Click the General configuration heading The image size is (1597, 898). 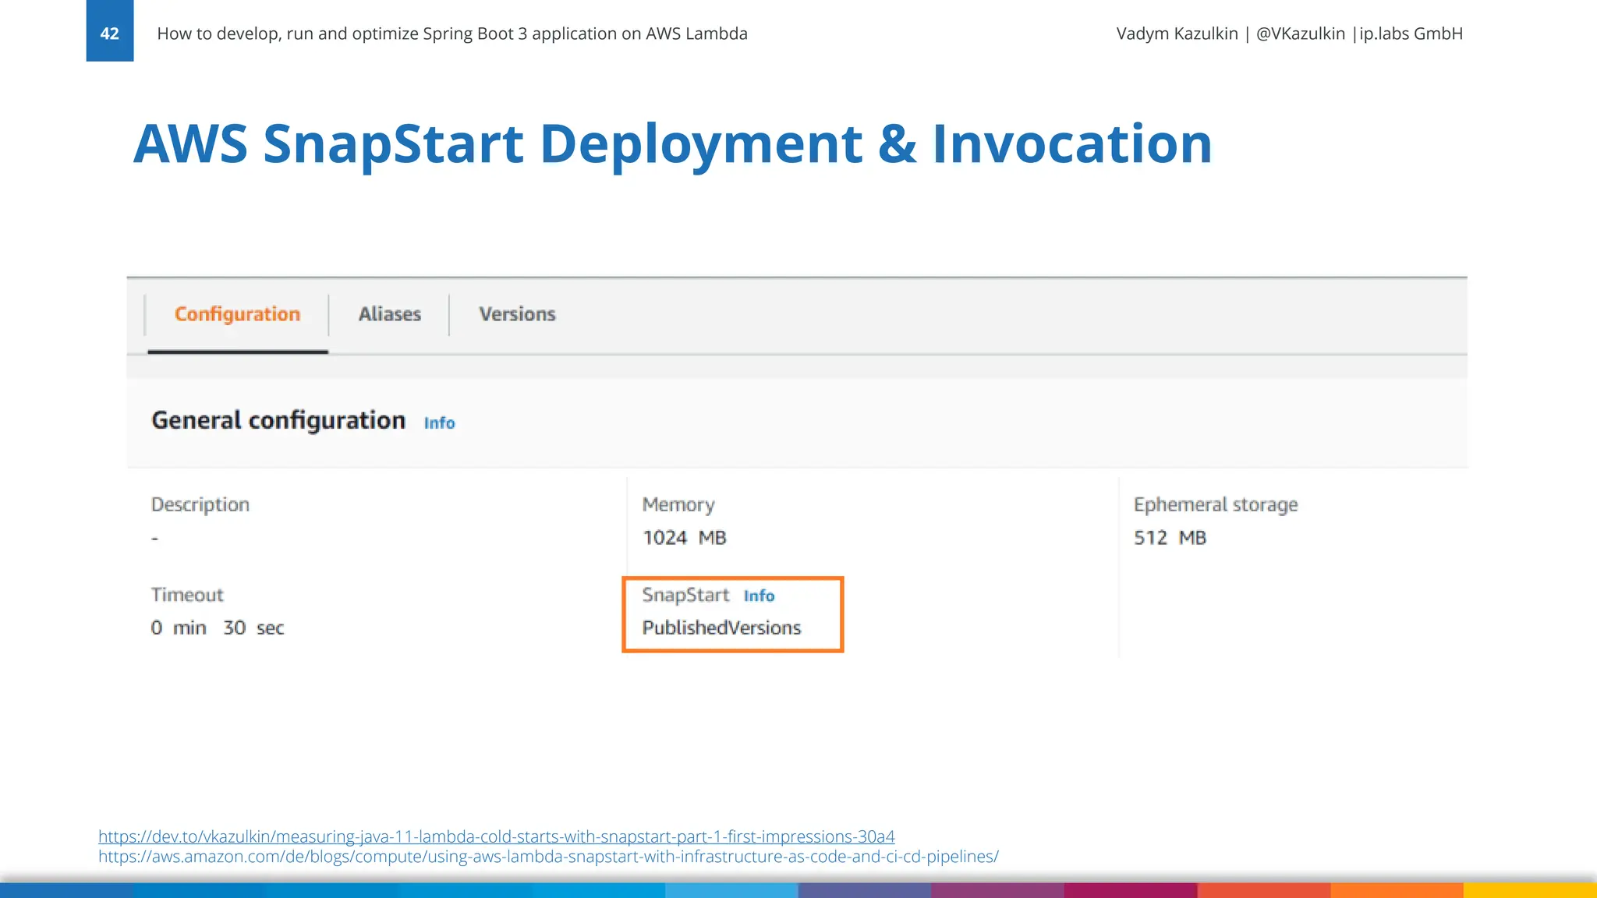coord(278,421)
